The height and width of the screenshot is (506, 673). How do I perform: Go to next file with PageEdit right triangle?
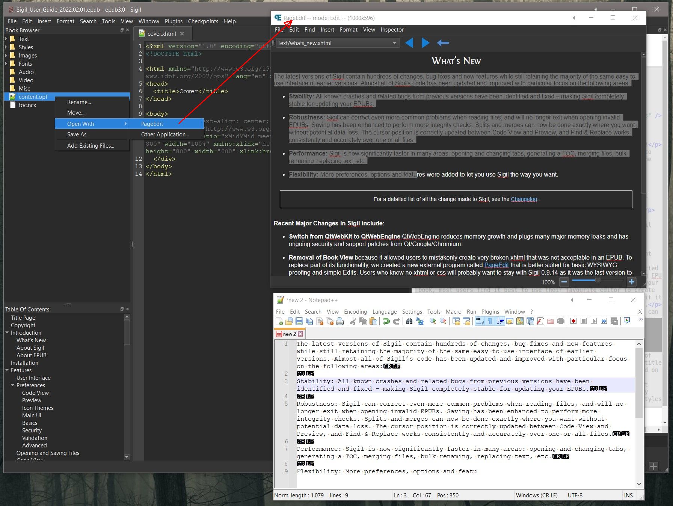[426, 43]
